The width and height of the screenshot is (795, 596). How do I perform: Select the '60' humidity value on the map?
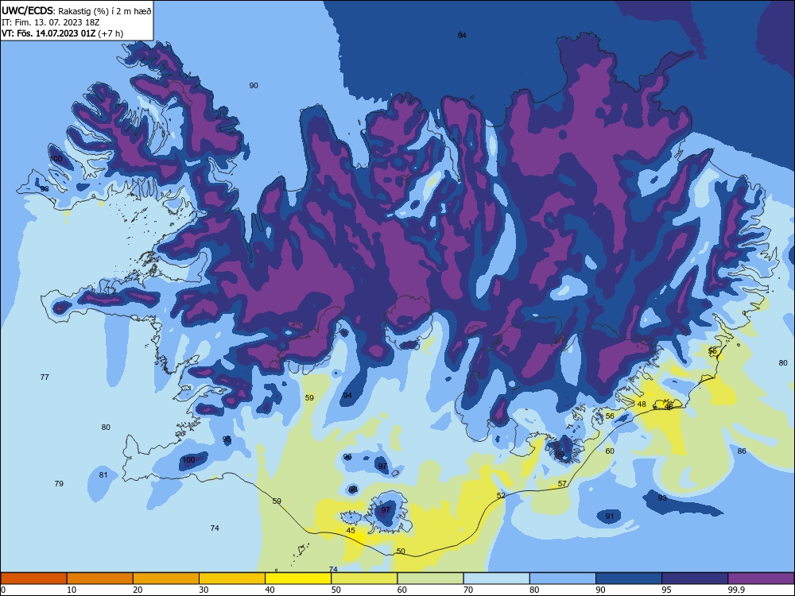(610, 451)
